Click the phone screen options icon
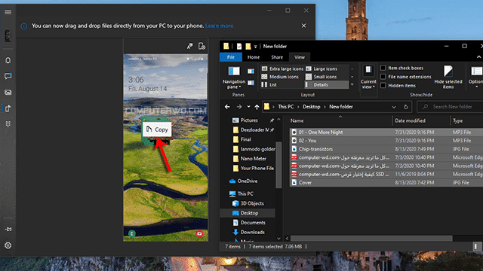The image size is (483, 271). pyautogui.click(x=202, y=46)
